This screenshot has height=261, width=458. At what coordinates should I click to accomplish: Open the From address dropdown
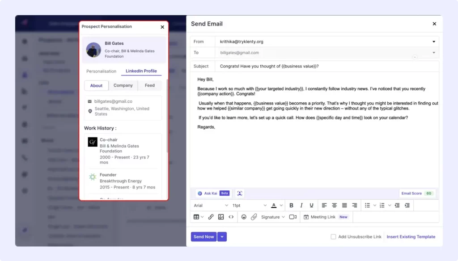pos(434,42)
